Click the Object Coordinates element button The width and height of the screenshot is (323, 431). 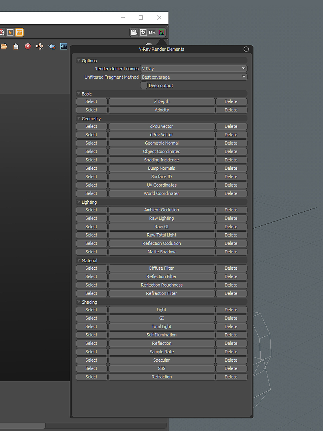tap(162, 152)
